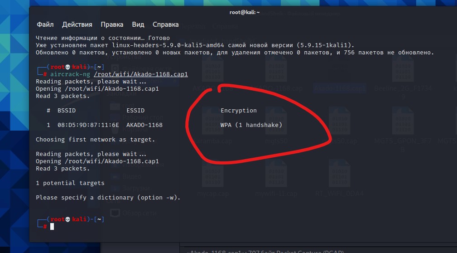Image resolution: width=457 pixels, height=253 pixels.
Task: Click the root@kali terminal title bar
Action: [x=245, y=12]
